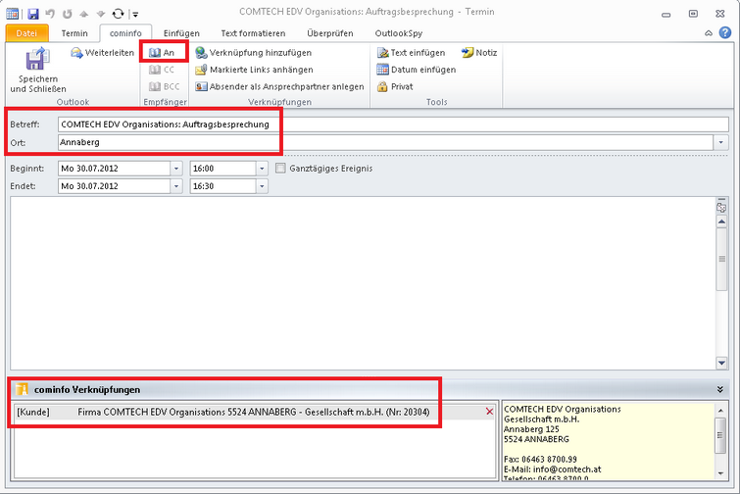The width and height of the screenshot is (740, 494).
Task: Click Markierte Links anhängen
Action: pyautogui.click(x=201, y=70)
